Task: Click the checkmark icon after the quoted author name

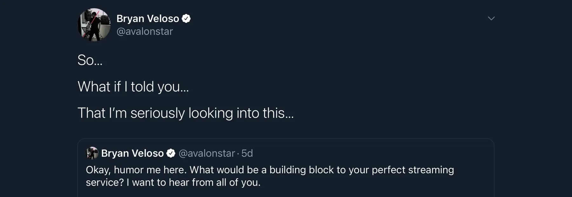Action: pyautogui.click(x=171, y=153)
